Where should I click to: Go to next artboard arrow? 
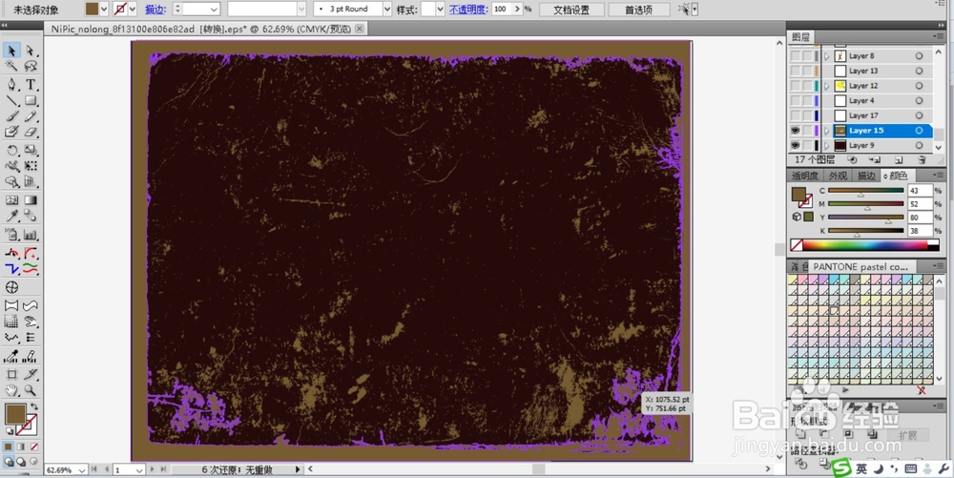tap(152, 469)
